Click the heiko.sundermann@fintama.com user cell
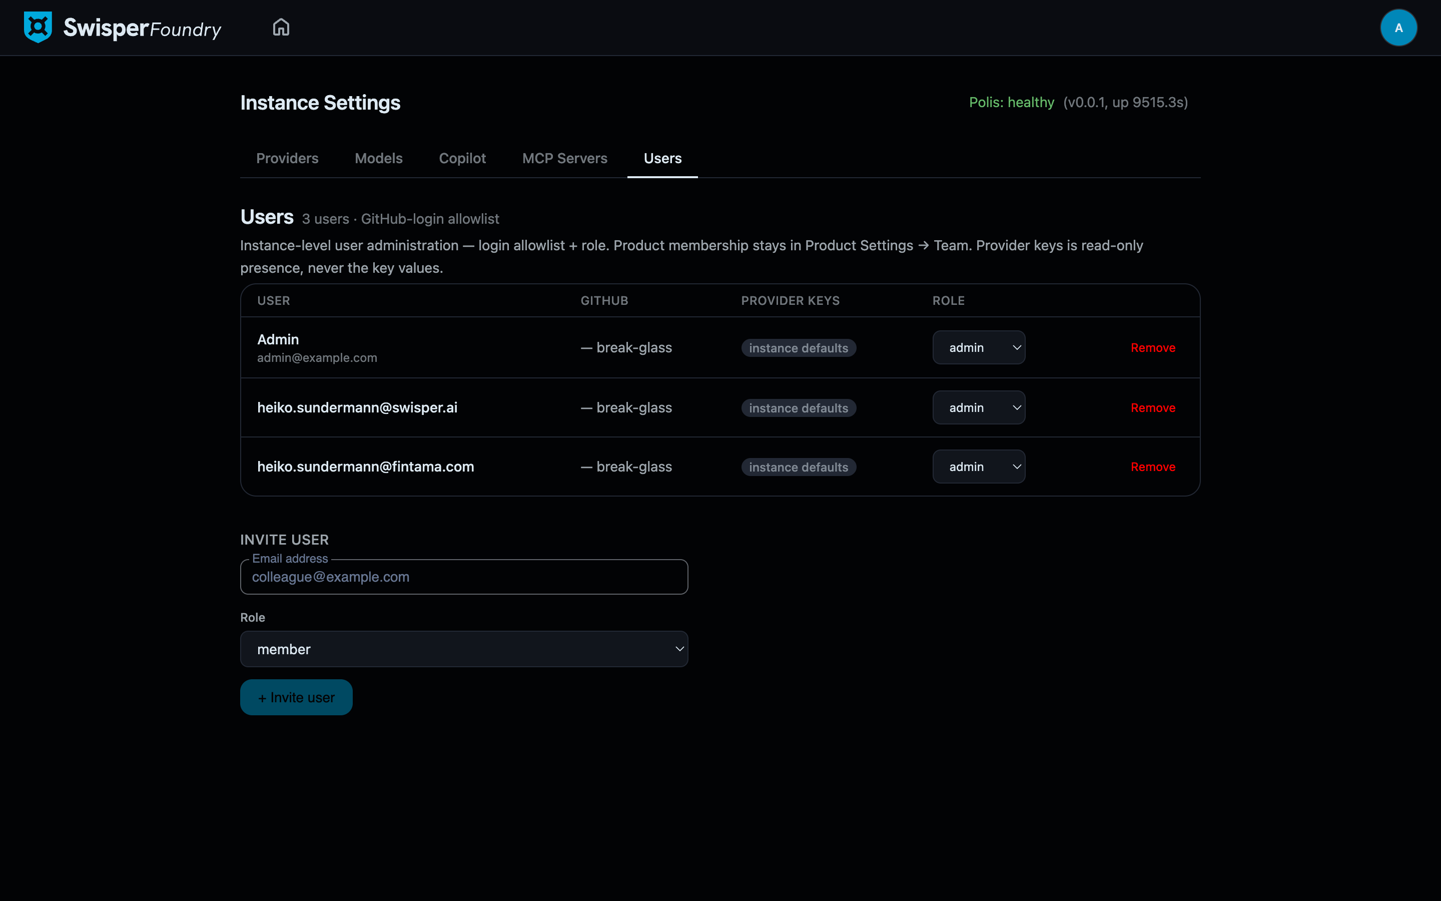This screenshot has height=901, width=1441. click(x=366, y=467)
